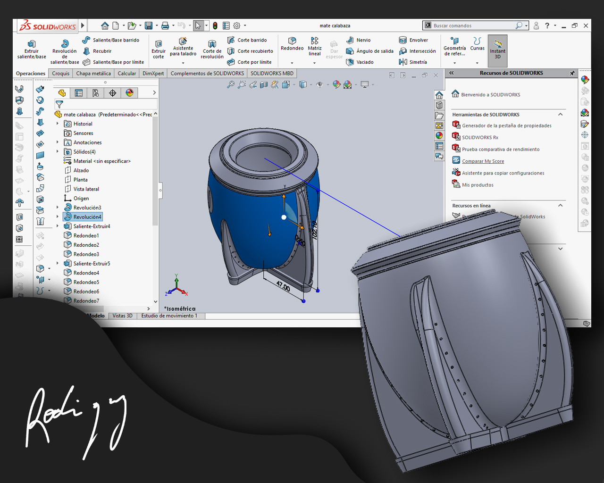The width and height of the screenshot is (604, 483).
Task: Expand the Saliente-Extruir5 feature
Action: click(x=58, y=264)
